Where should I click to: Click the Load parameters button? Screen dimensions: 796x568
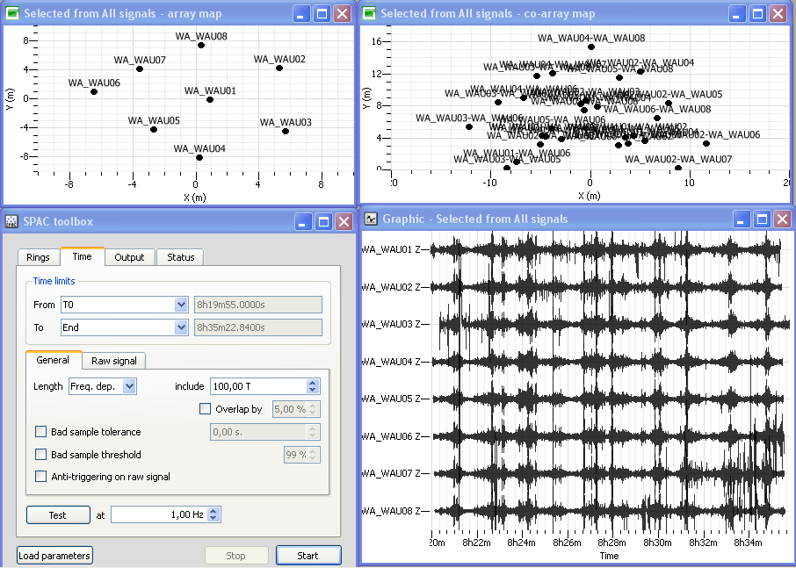[54, 556]
